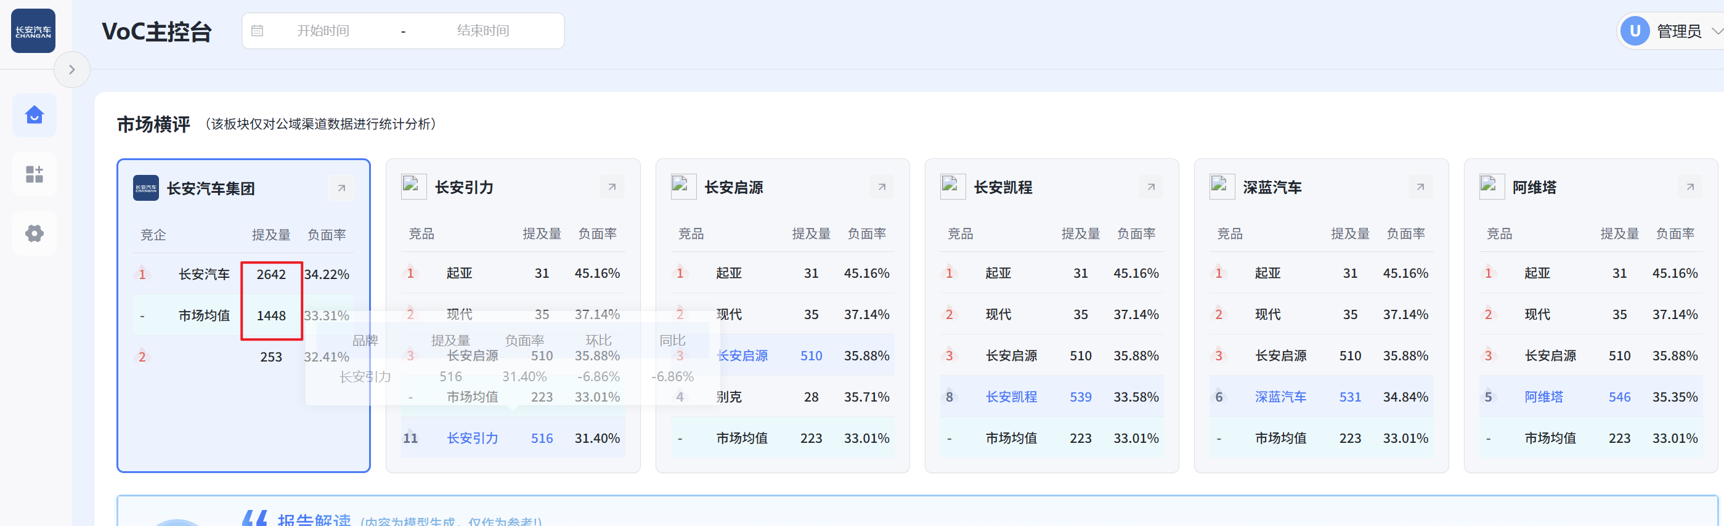1724x526 pixels.
Task: Click the 深蓝汽车 card logo image
Action: click(x=1222, y=187)
